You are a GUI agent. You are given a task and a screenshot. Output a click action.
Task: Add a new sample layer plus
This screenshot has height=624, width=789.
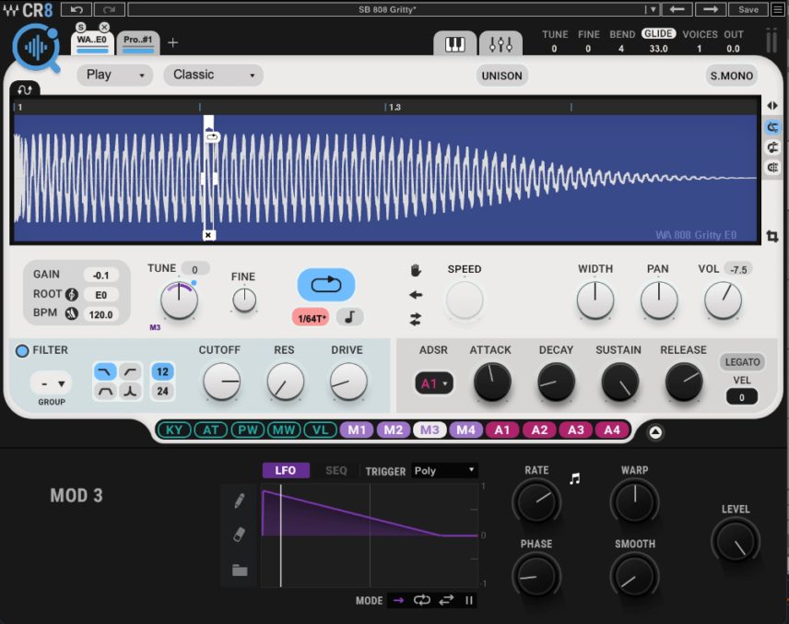click(x=172, y=42)
